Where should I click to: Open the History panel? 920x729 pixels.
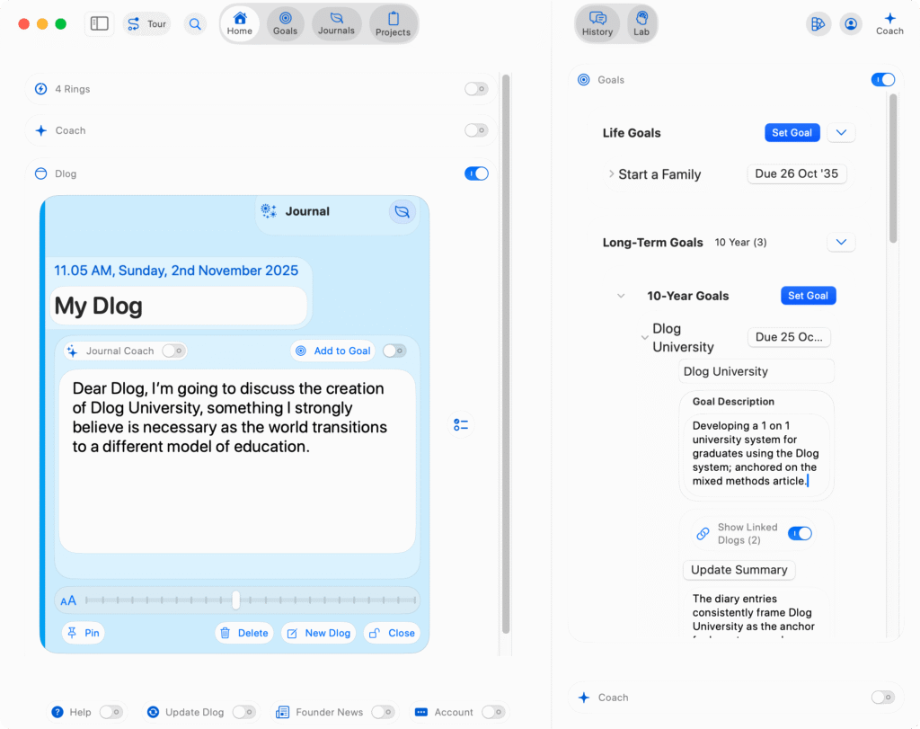[597, 24]
